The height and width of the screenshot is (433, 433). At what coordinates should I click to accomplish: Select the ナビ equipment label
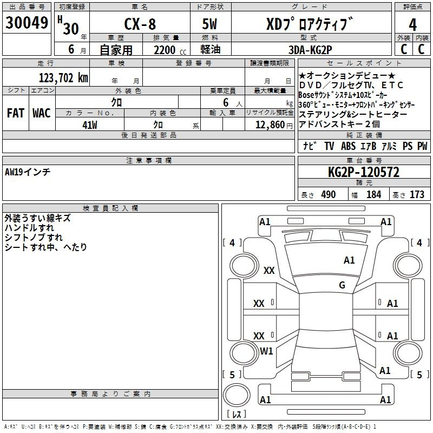pos(310,146)
